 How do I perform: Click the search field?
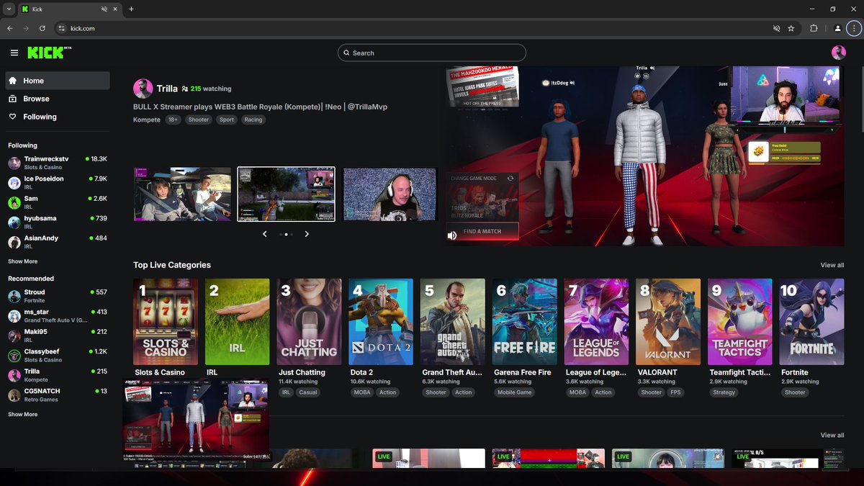point(432,53)
